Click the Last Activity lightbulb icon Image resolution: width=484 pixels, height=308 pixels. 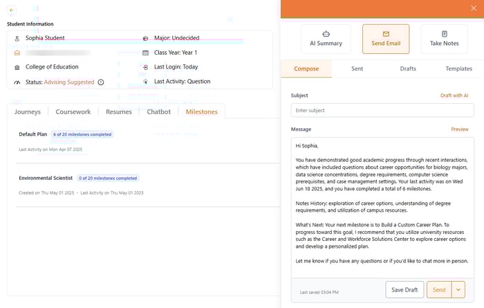click(x=145, y=82)
